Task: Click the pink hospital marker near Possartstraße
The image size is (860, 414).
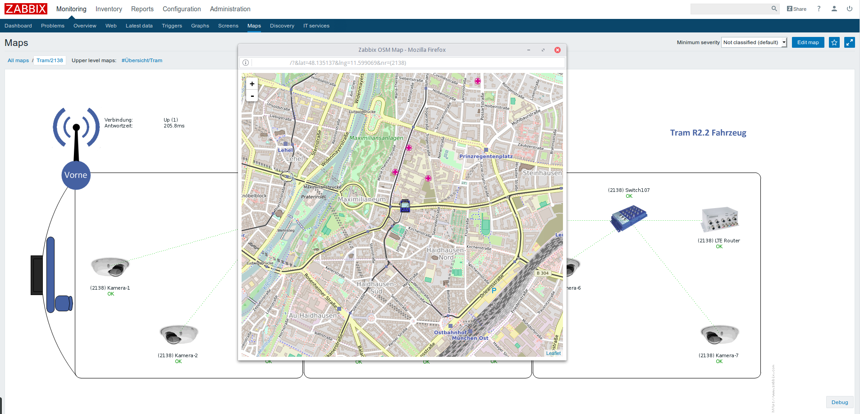Action: click(477, 82)
